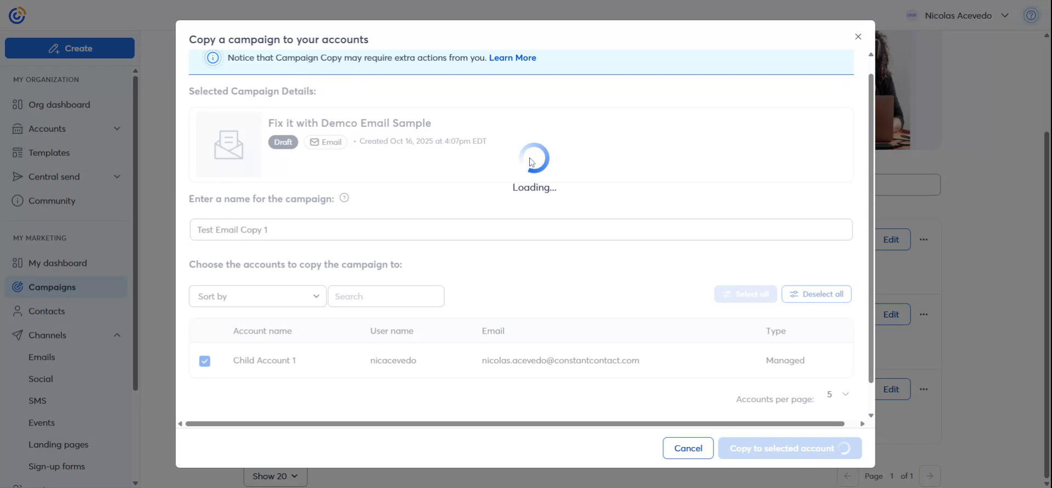Viewport: 1052px width, 488px height.
Task: Click the nicolas.acevedo@constantcontact.com email cell
Action: pyautogui.click(x=561, y=361)
